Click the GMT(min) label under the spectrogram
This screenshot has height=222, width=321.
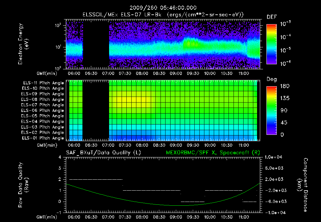pos(47,73)
